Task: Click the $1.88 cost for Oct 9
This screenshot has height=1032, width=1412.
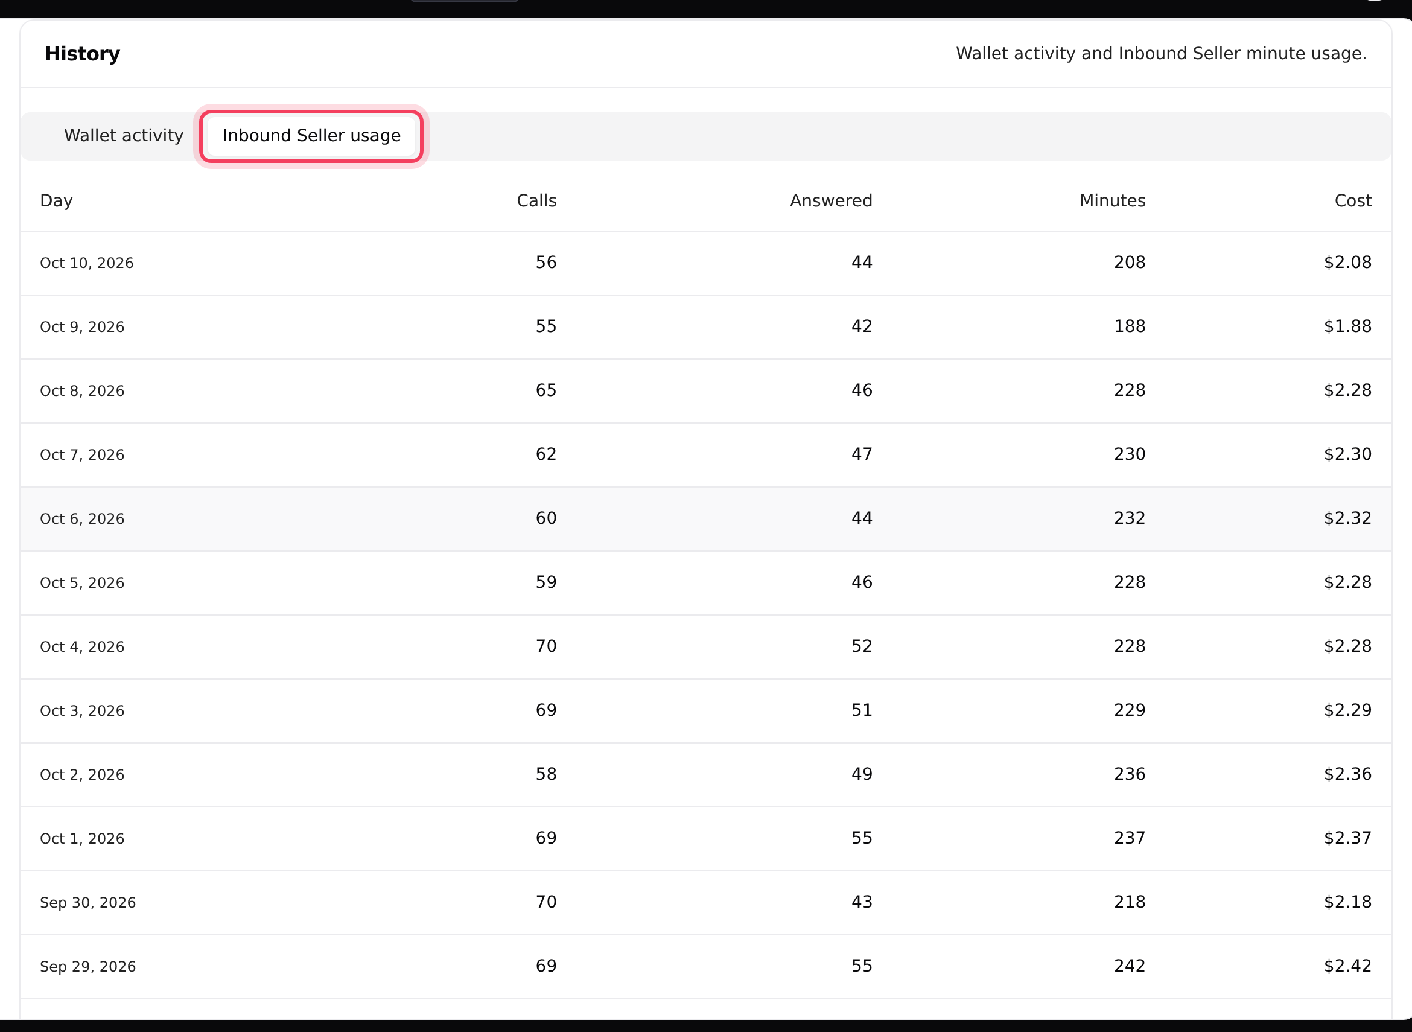Action: [1347, 326]
